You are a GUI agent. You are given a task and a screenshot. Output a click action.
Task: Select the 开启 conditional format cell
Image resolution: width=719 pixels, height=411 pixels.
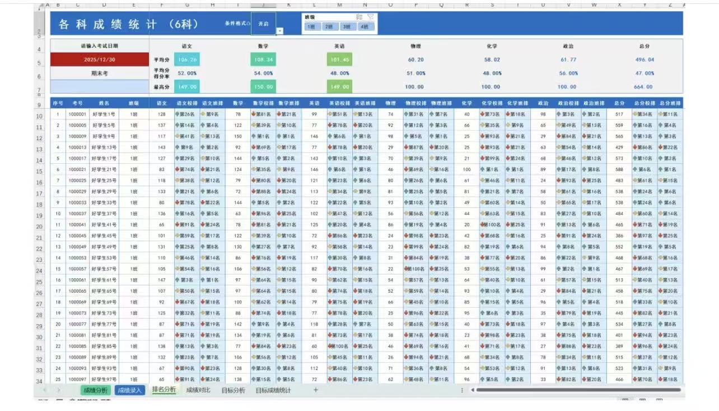coord(263,24)
